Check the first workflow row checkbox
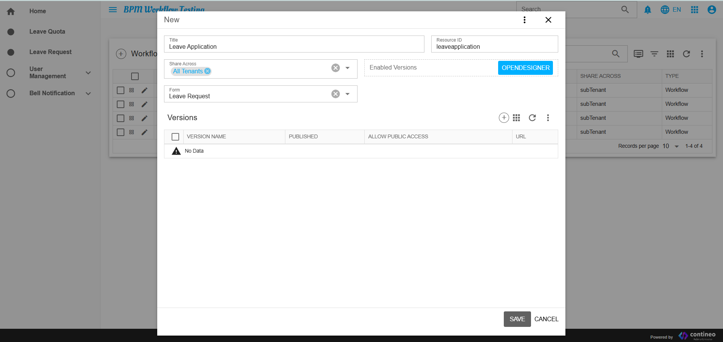This screenshot has width=723, height=342. (121, 90)
